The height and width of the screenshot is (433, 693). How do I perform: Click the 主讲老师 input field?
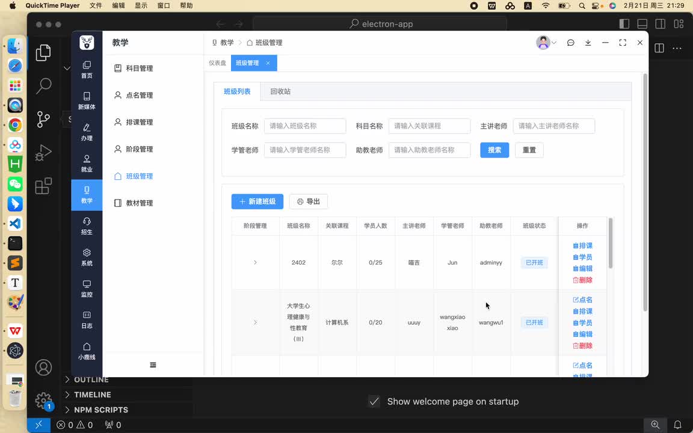(554, 126)
